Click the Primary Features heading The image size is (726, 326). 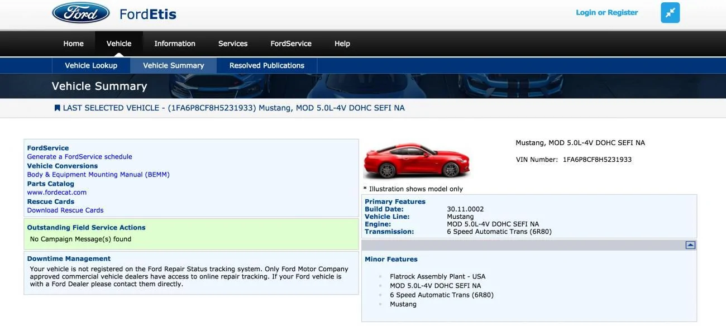395,202
